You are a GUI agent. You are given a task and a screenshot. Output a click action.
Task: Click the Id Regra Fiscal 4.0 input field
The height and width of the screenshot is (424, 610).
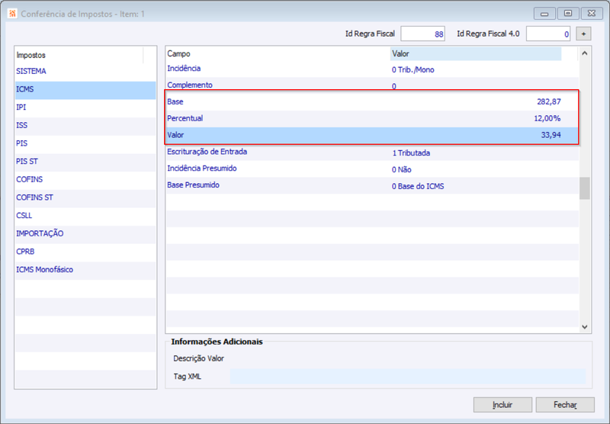click(x=548, y=34)
